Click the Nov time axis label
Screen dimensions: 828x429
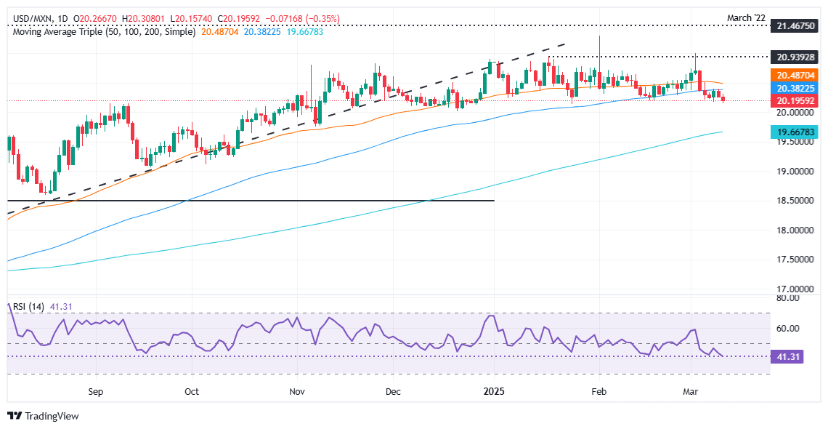297,391
